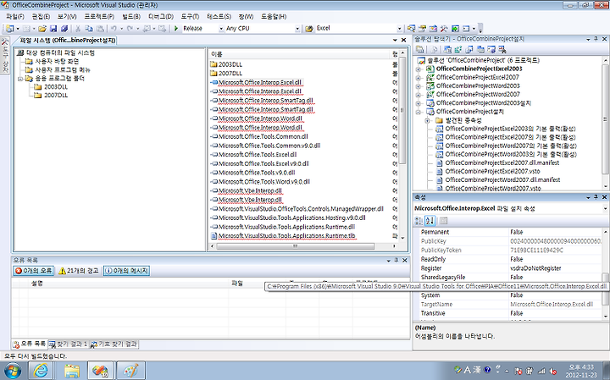The width and height of the screenshot is (610, 380).
Task: Click the Undo toolbar icon
Action: [114, 29]
